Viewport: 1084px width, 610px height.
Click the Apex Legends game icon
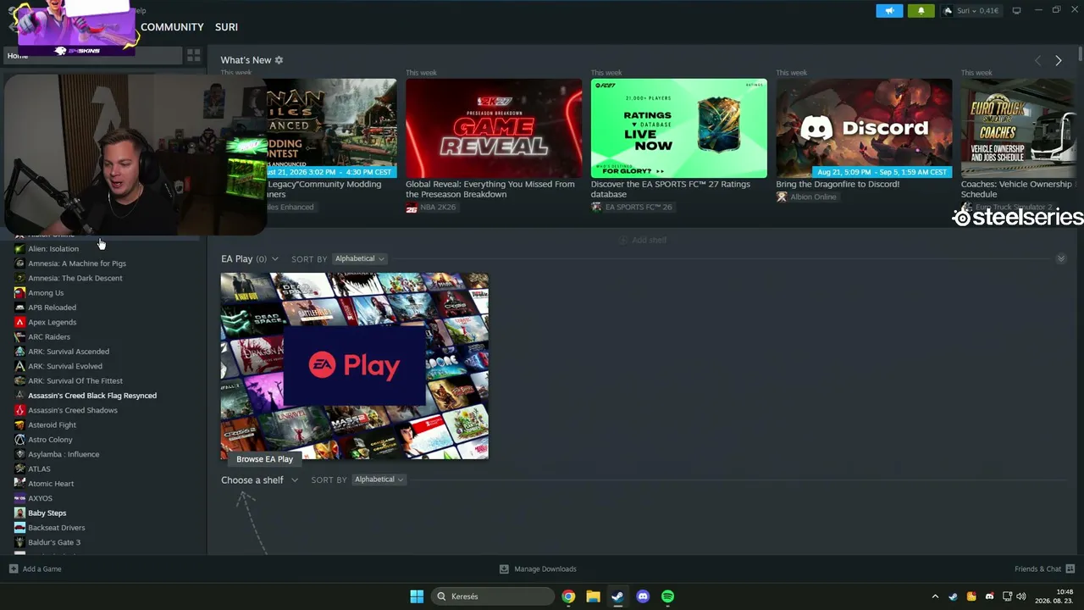pos(19,322)
